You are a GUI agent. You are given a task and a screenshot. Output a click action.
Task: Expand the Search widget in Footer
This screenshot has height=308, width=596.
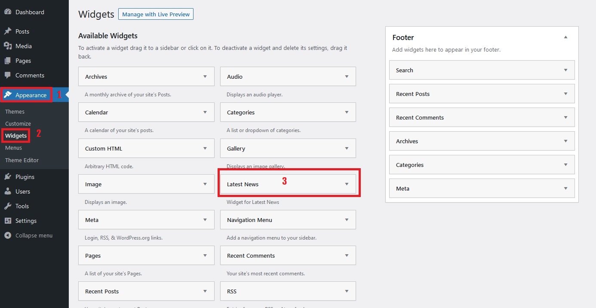pos(565,70)
